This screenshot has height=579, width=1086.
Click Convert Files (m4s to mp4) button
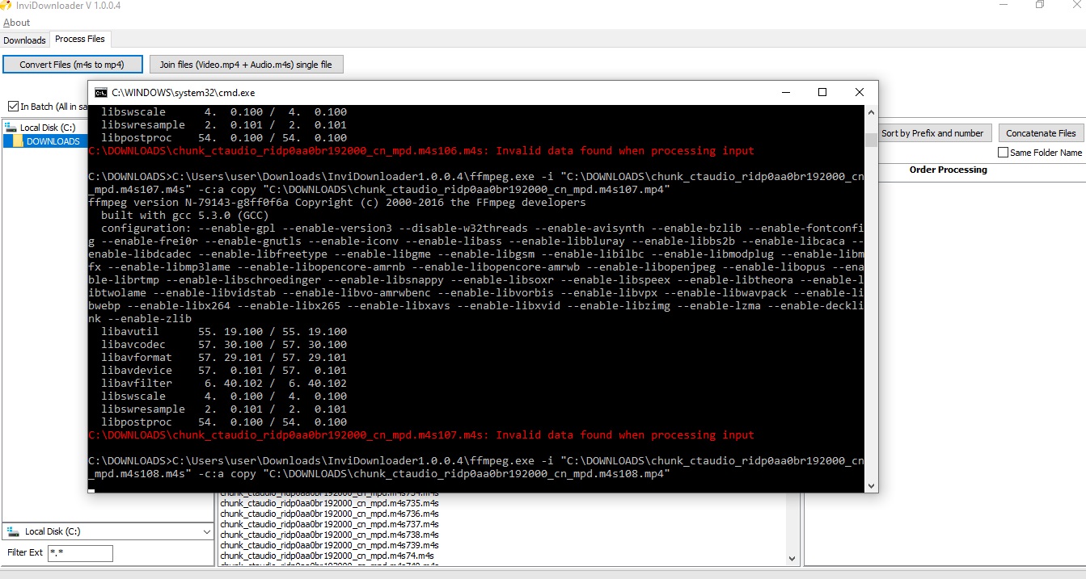click(73, 65)
